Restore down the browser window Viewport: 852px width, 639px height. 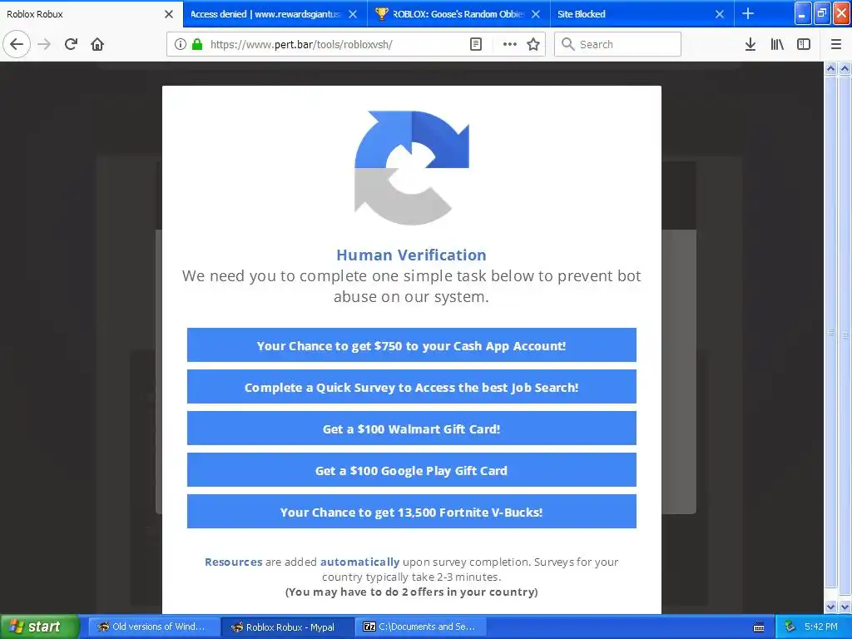tap(821, 13)
